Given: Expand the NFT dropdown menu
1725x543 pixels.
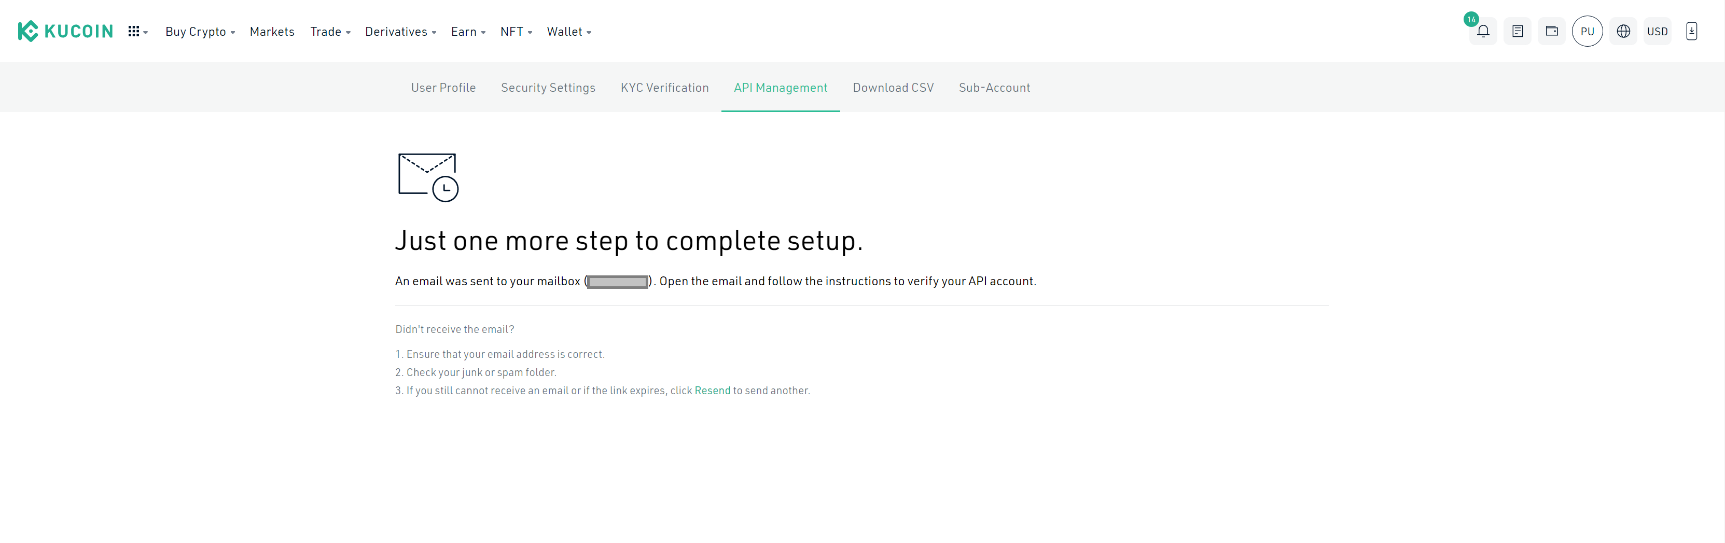Looking at the screenshot, I should pyautogui.click(x=516, y=32).
